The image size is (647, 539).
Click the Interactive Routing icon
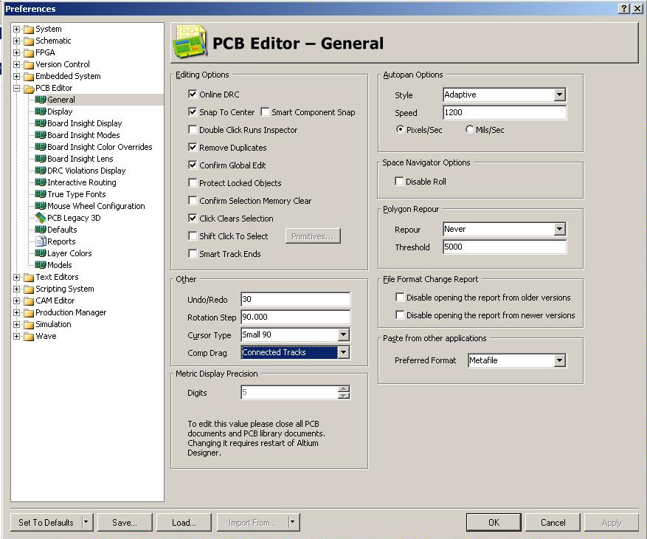41,182
